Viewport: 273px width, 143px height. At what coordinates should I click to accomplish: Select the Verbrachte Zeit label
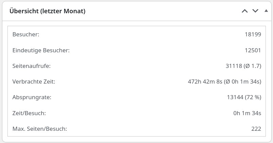34,82
